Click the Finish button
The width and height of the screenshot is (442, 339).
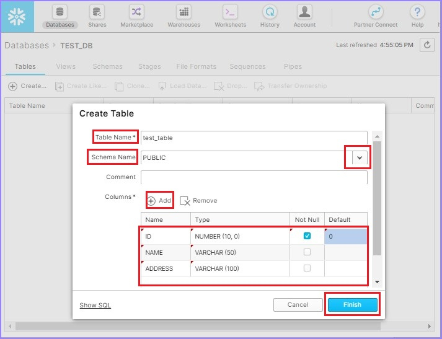pyautogui.click(x=352, y=305)
